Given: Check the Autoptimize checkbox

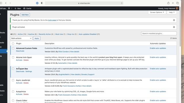Looking at the screenshot, I should coord(13,92).
